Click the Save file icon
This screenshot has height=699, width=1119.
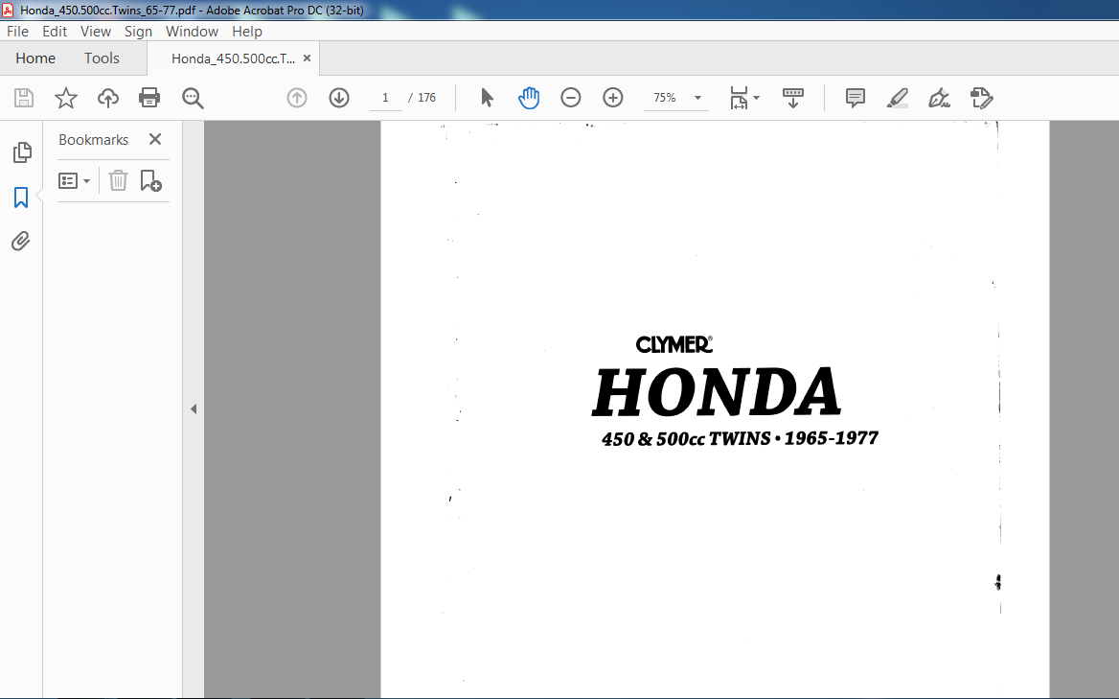[24, 98]
